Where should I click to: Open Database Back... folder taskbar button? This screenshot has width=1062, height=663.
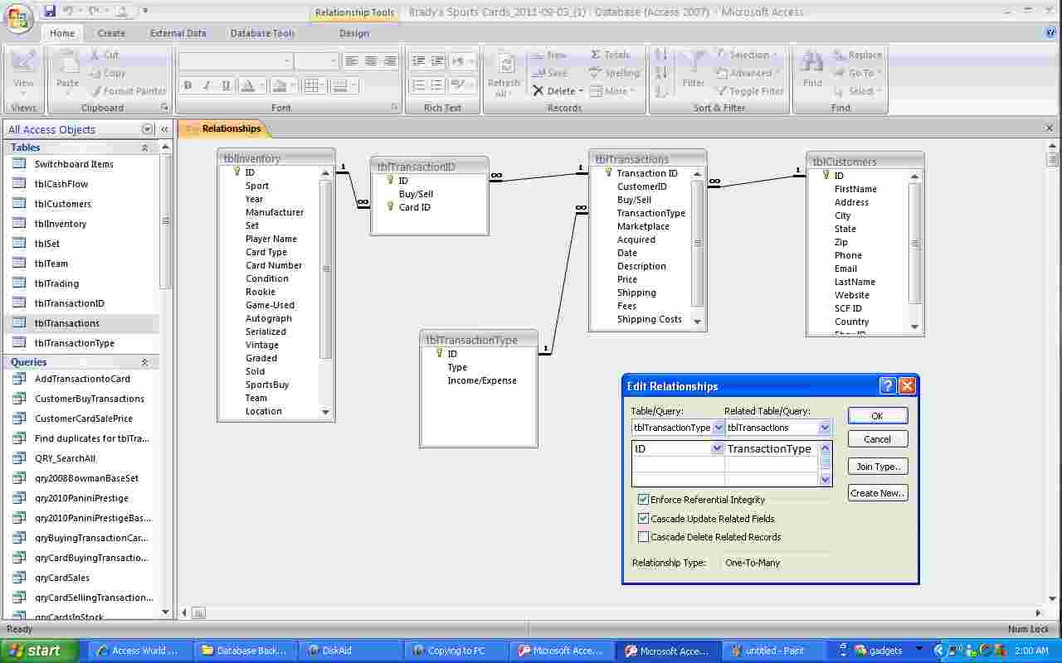point(245,651)
